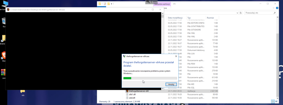The image size is (283, 105).
Task: Click the console window title icon
Action: tap(8, 10)
